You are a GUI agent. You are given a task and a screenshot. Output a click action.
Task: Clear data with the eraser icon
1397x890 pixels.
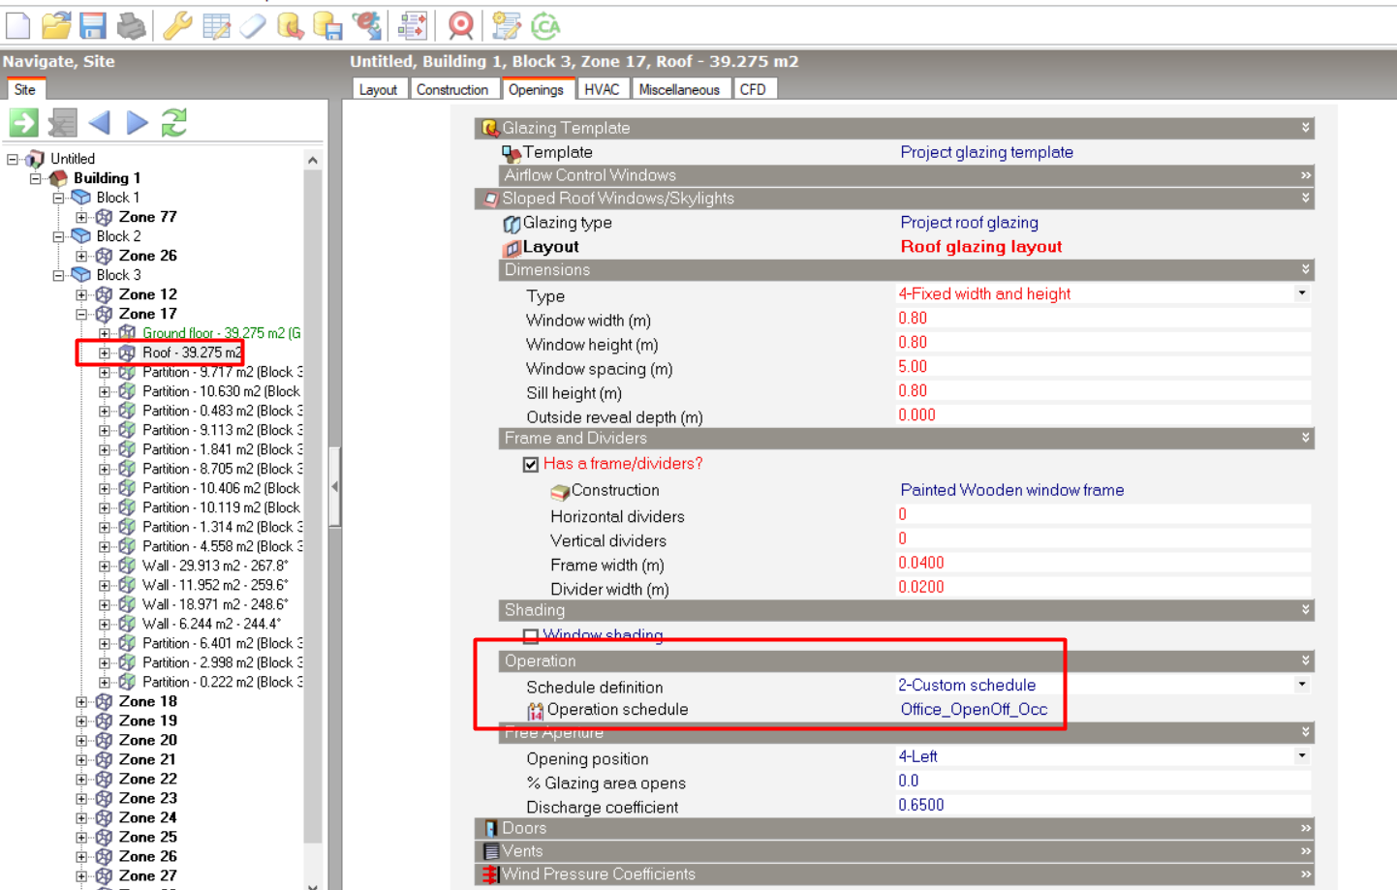tap(252, 26)
